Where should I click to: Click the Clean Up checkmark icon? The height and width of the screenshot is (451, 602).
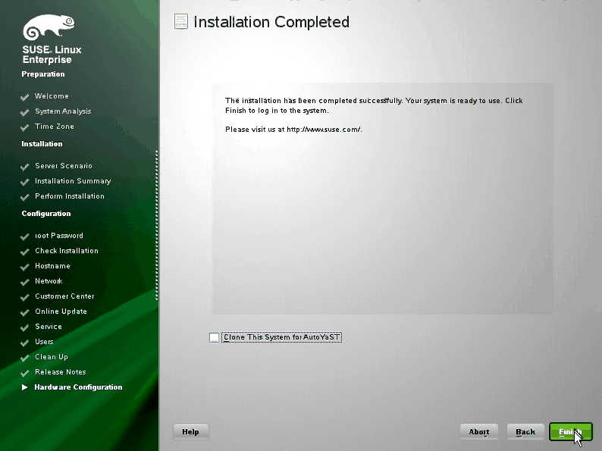click(x=25, y=358)
